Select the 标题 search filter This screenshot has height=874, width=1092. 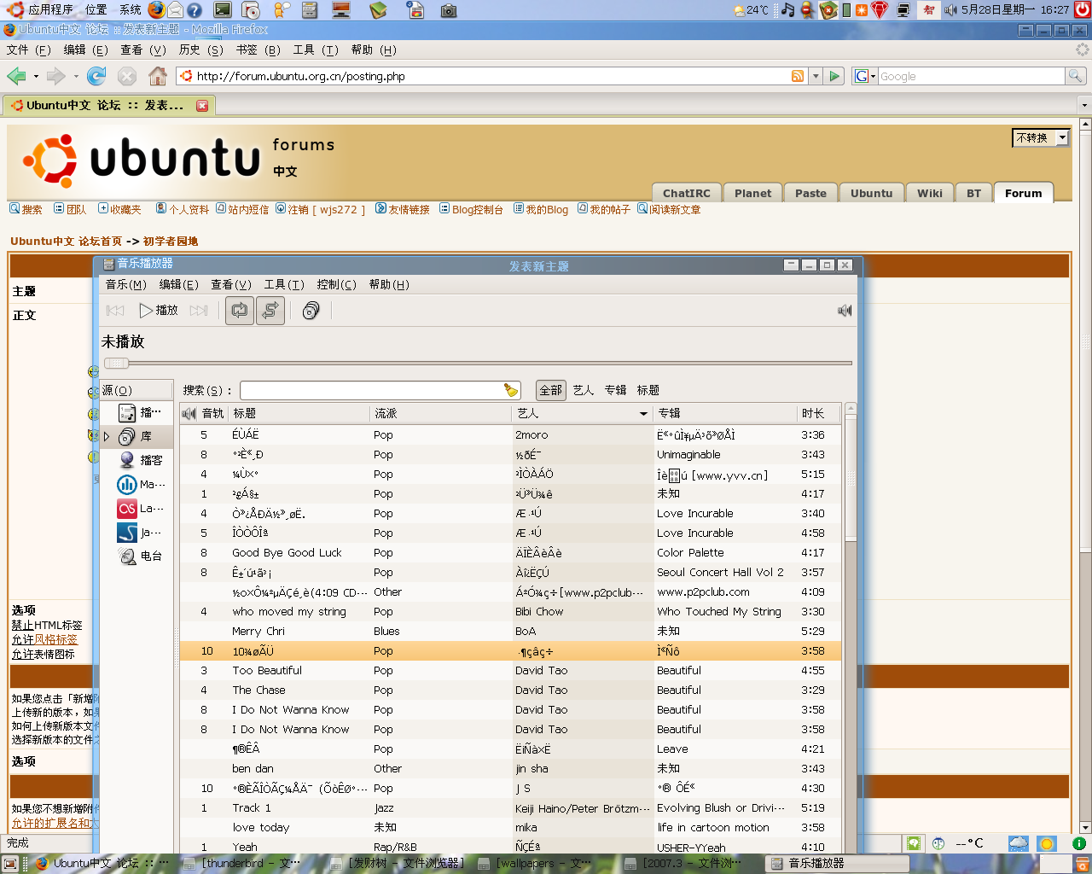[x=648, y=390]
